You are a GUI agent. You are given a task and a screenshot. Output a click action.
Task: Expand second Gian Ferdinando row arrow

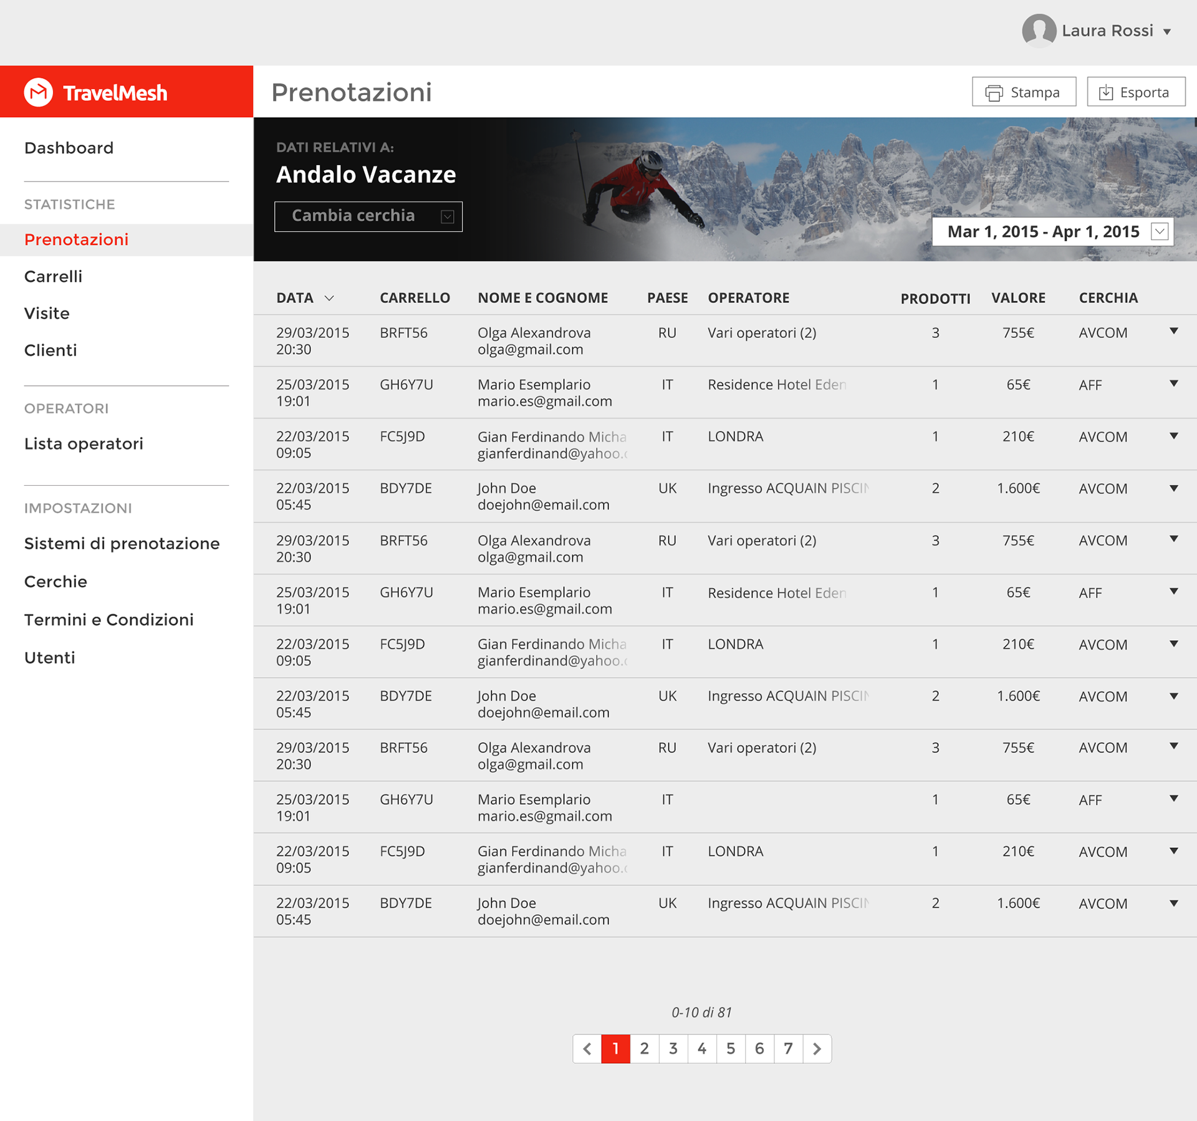(x=1173, y=643)
